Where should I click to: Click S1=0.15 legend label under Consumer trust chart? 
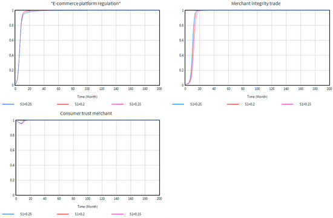click(135, 214)
